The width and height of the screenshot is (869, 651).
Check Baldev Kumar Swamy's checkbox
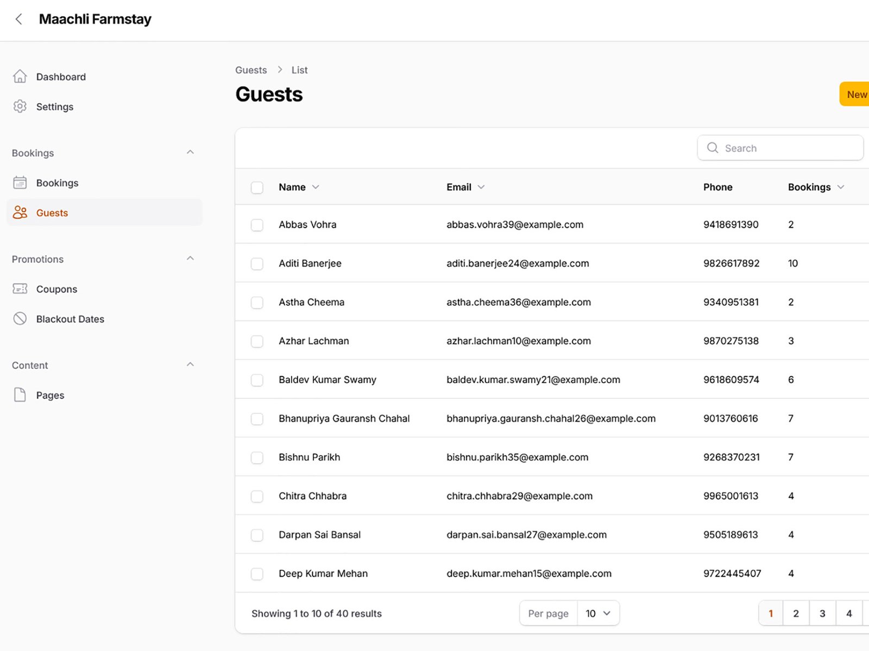tap(257, 380)
